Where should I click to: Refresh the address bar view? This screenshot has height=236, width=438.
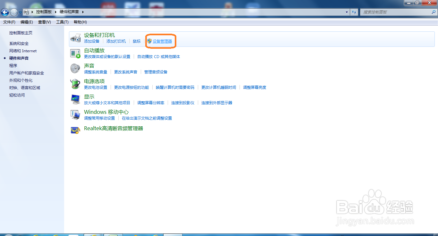coord(354,12)
